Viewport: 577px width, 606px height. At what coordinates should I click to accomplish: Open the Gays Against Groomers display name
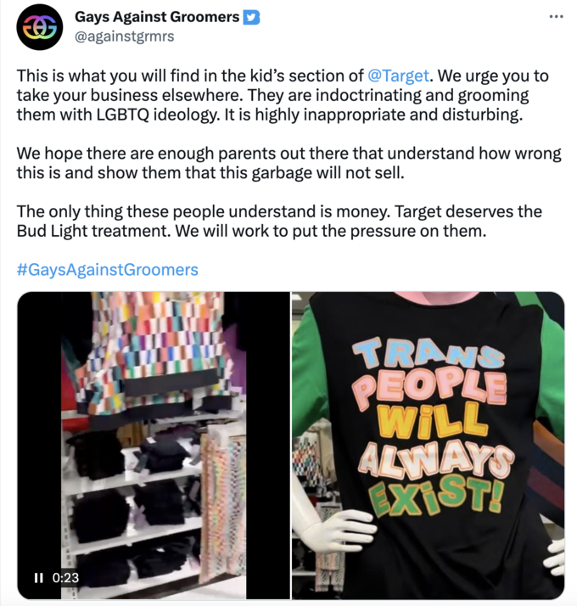[x=157, y=17]
